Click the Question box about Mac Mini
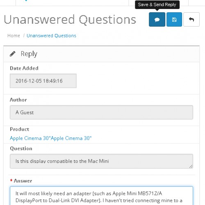This screenshot has width=205, height=205. coord(101,161)
